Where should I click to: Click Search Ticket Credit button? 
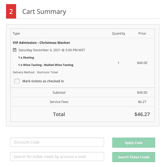point(134,157)
